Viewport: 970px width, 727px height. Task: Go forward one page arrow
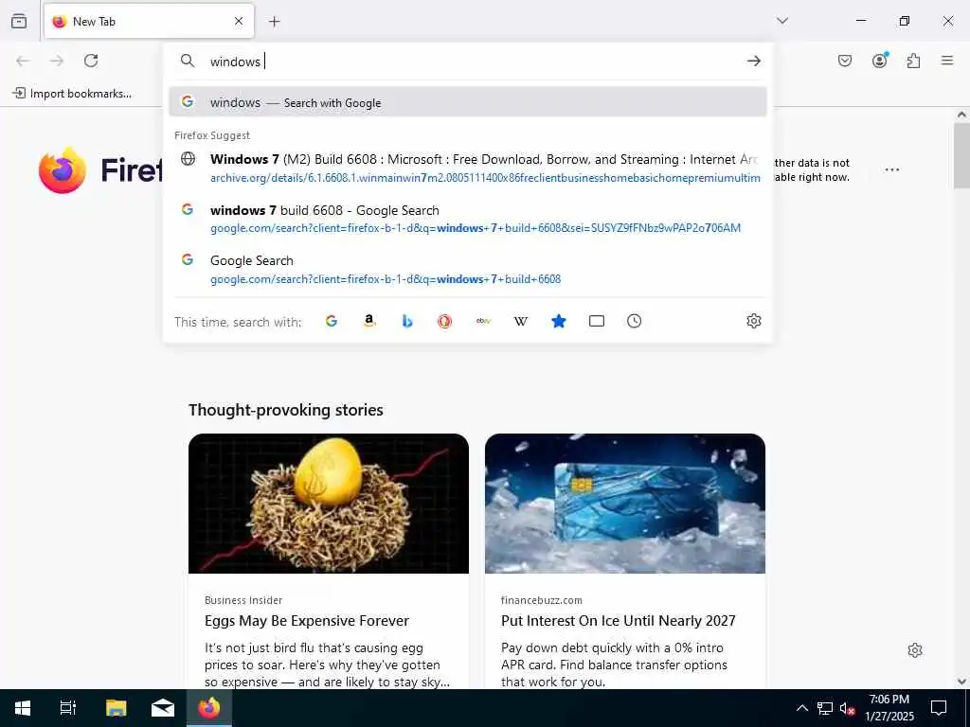coord(57,61)
